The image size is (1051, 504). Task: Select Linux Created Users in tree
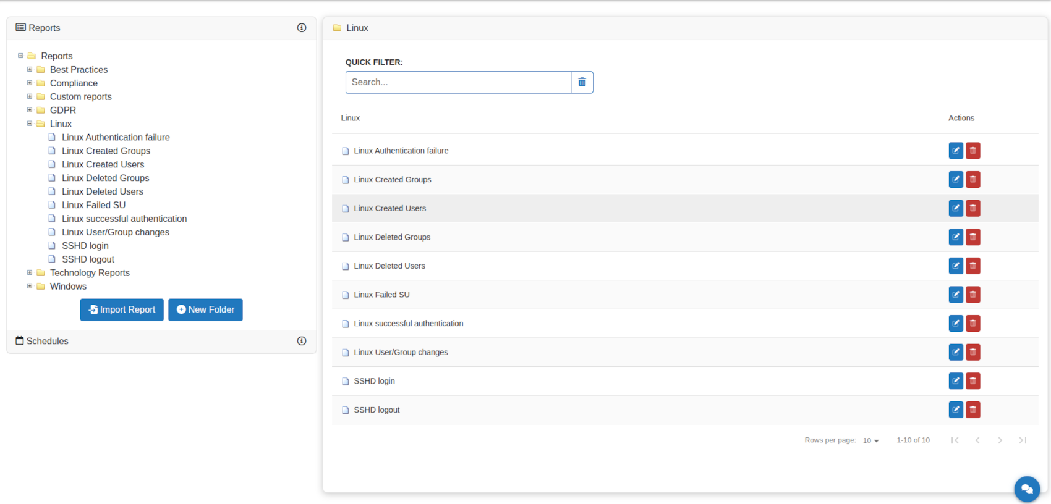pyautogui.click(x=103, y=164)
